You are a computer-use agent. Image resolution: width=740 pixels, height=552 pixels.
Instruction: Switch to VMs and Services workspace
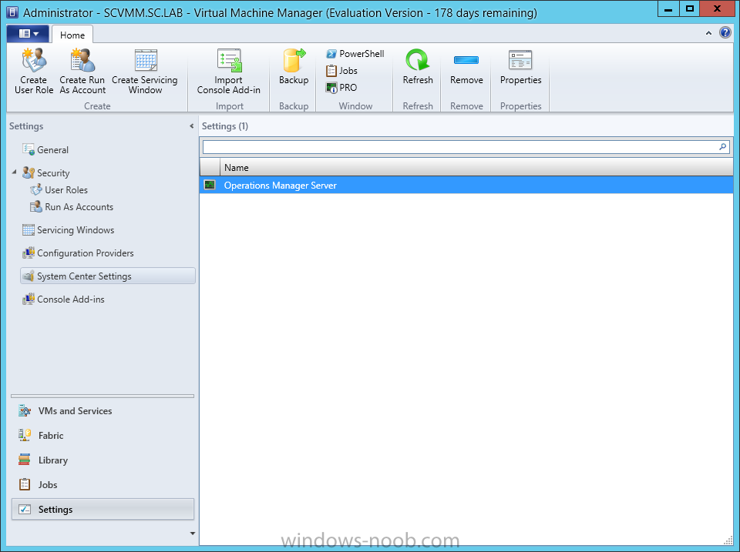click(x=103, y=411)
